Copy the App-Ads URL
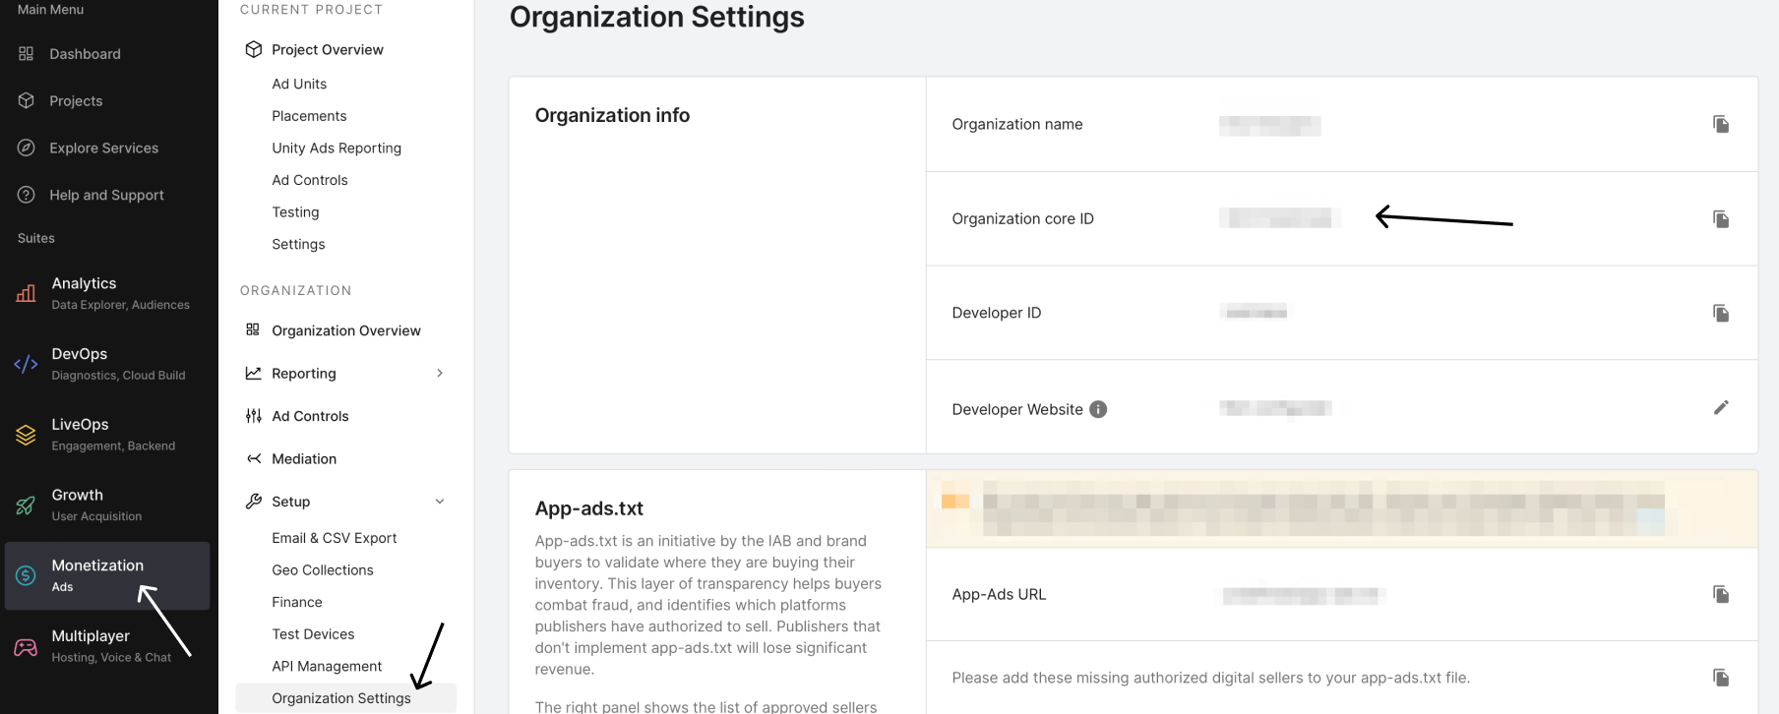 pos(1720,594)
